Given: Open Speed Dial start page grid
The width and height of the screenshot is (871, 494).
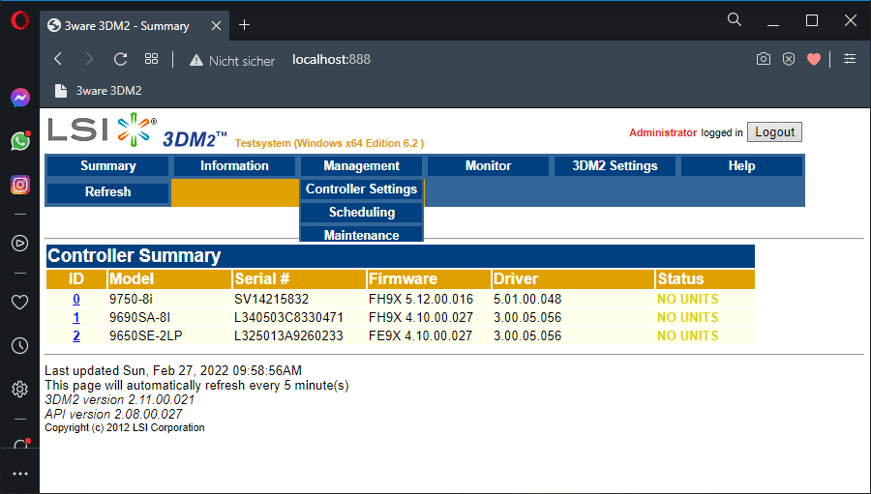Looking at the screenshot, I should [x=151, y=59].
